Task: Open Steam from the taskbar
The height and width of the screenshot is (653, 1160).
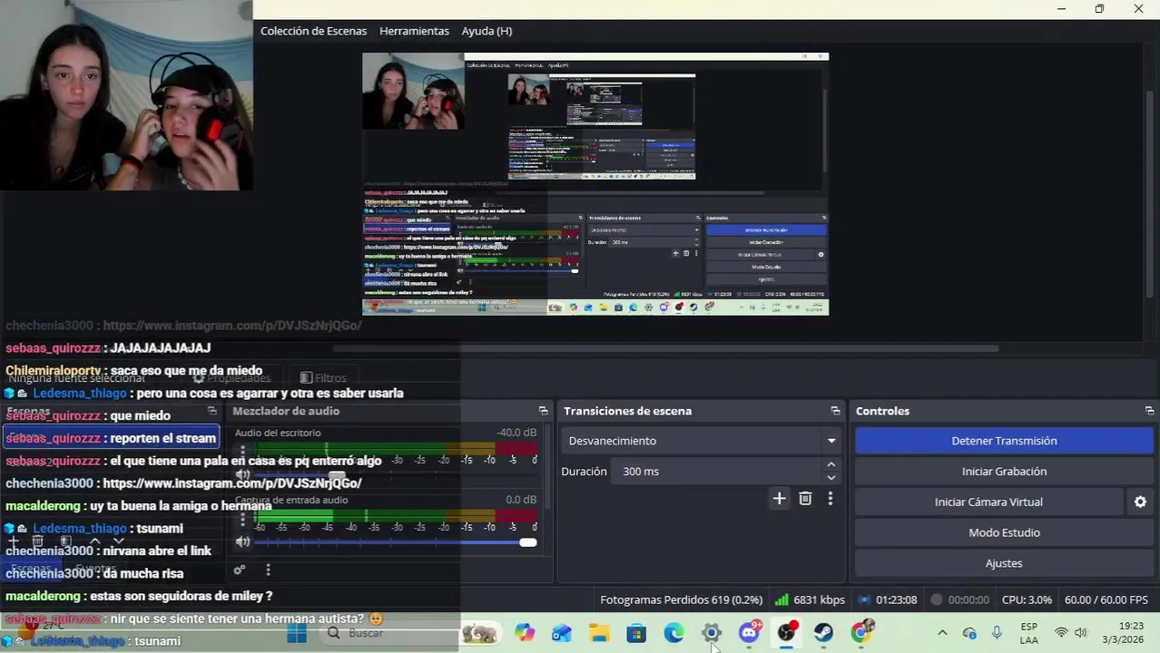Action: (823, 632)
